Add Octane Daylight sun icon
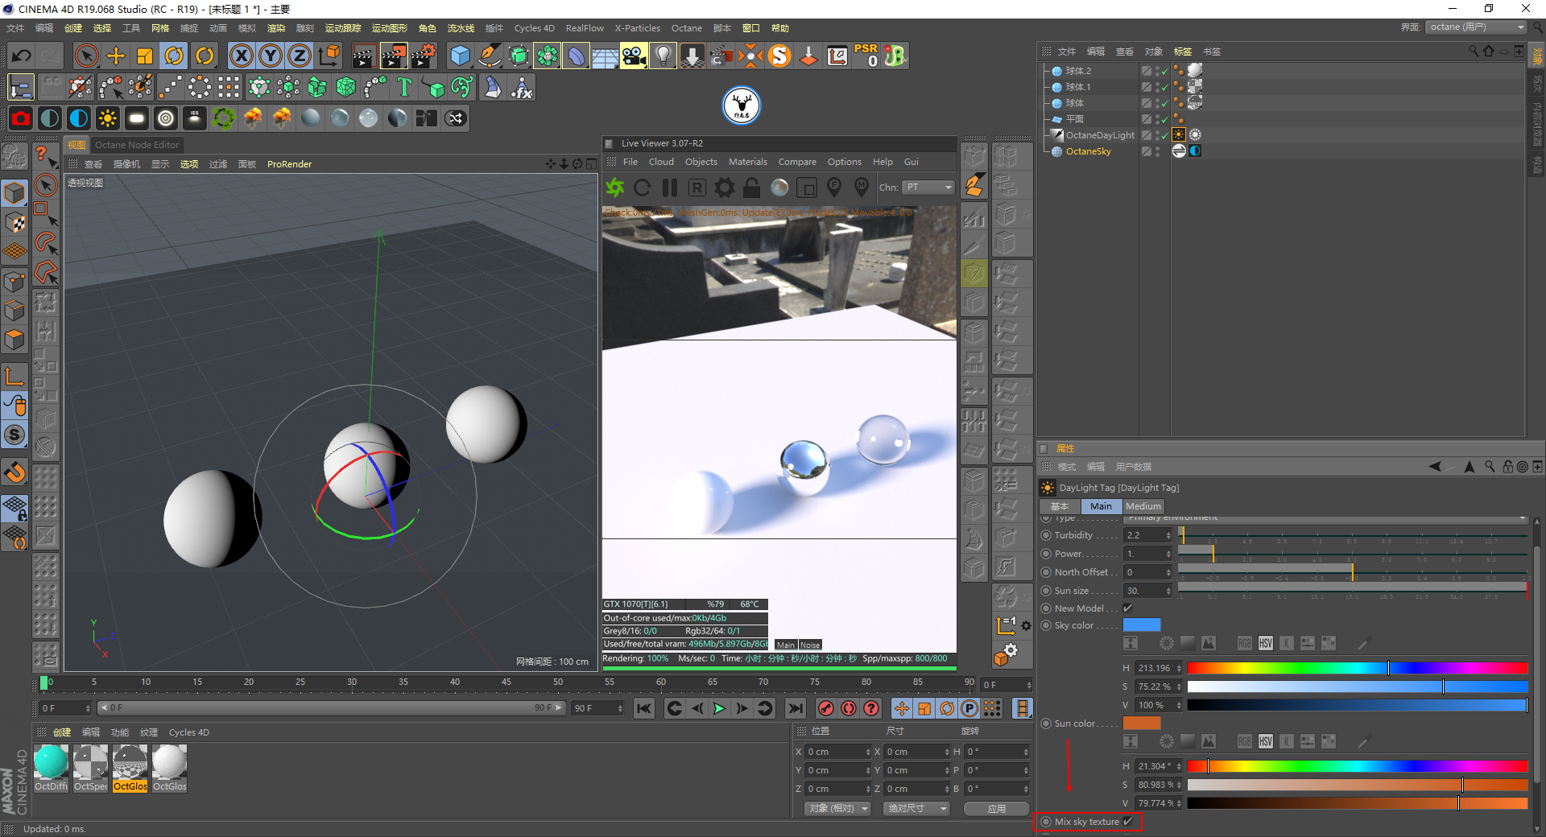 click(x=107, y=118)
